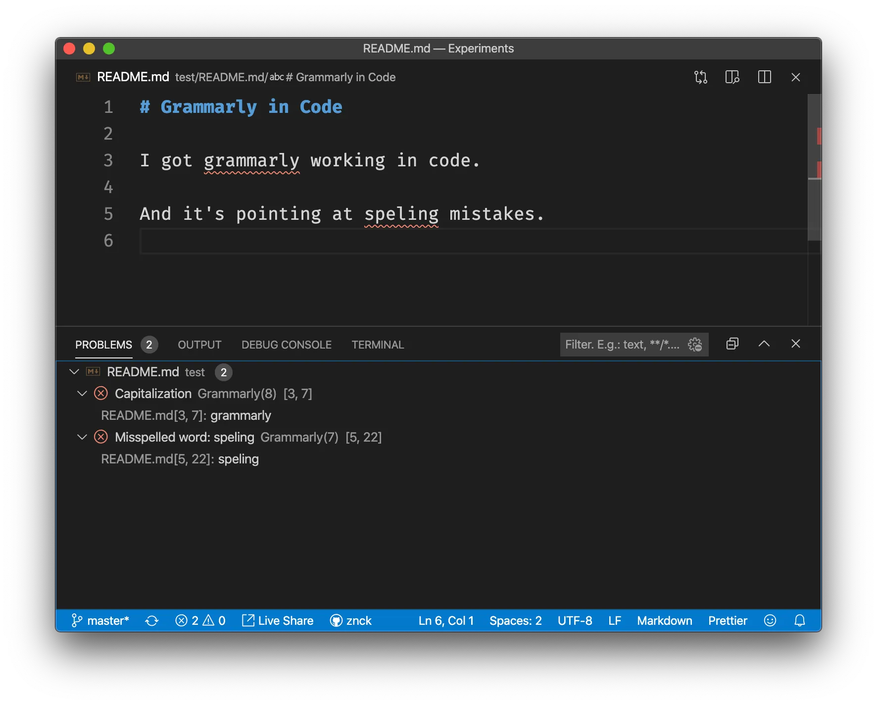Start a Live Share session

point(278,621)
